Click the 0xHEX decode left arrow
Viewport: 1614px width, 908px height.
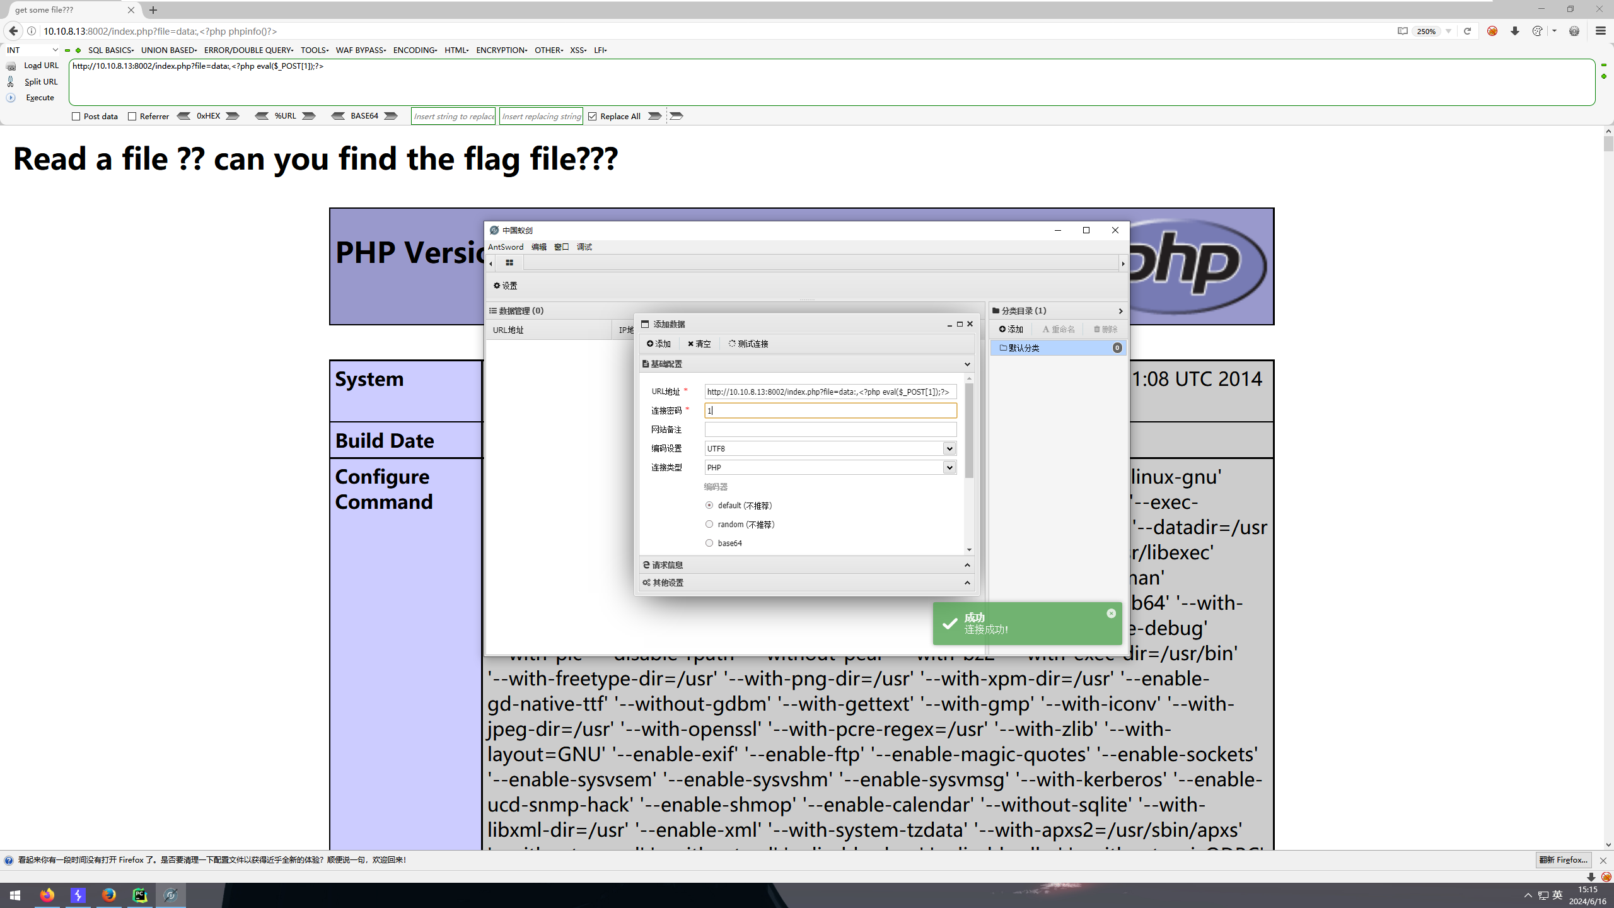point(183,116)
